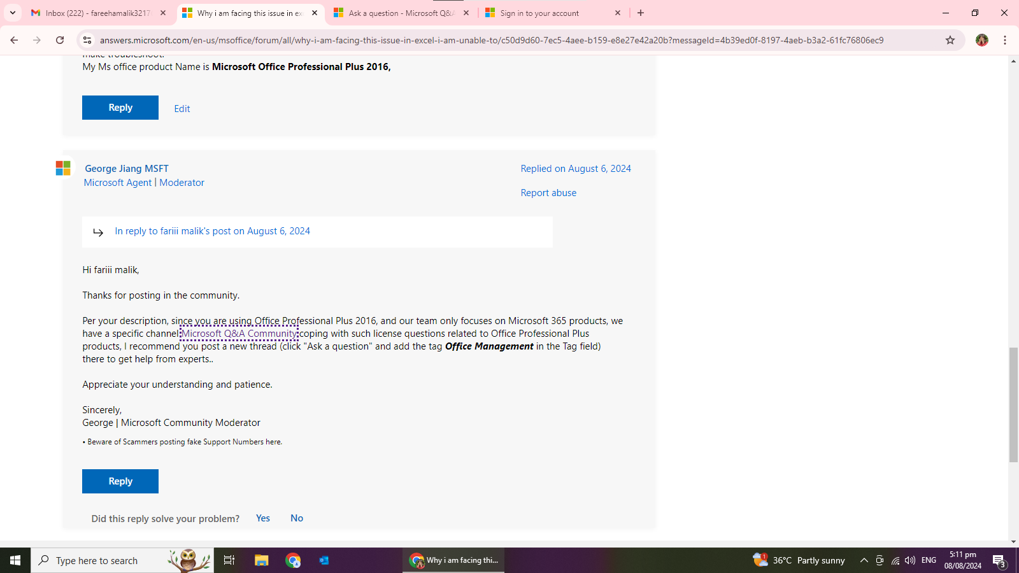1019x573 pixels.
Task: Close the Ask a question tab
Action: coord(466,13)
